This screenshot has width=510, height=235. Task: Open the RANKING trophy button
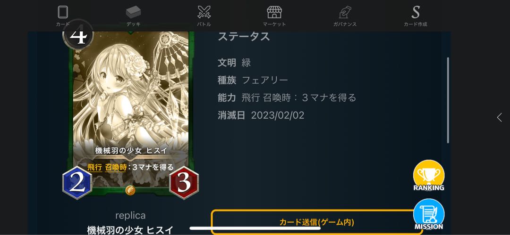point(429,176)
